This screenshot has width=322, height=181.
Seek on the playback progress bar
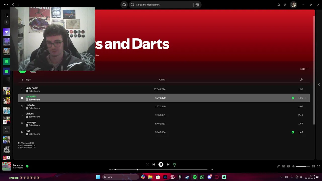pos(161,169)
